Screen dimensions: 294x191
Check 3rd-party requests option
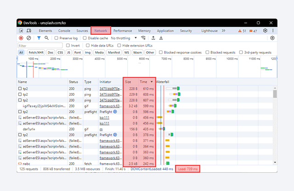(x=241, y=52)
